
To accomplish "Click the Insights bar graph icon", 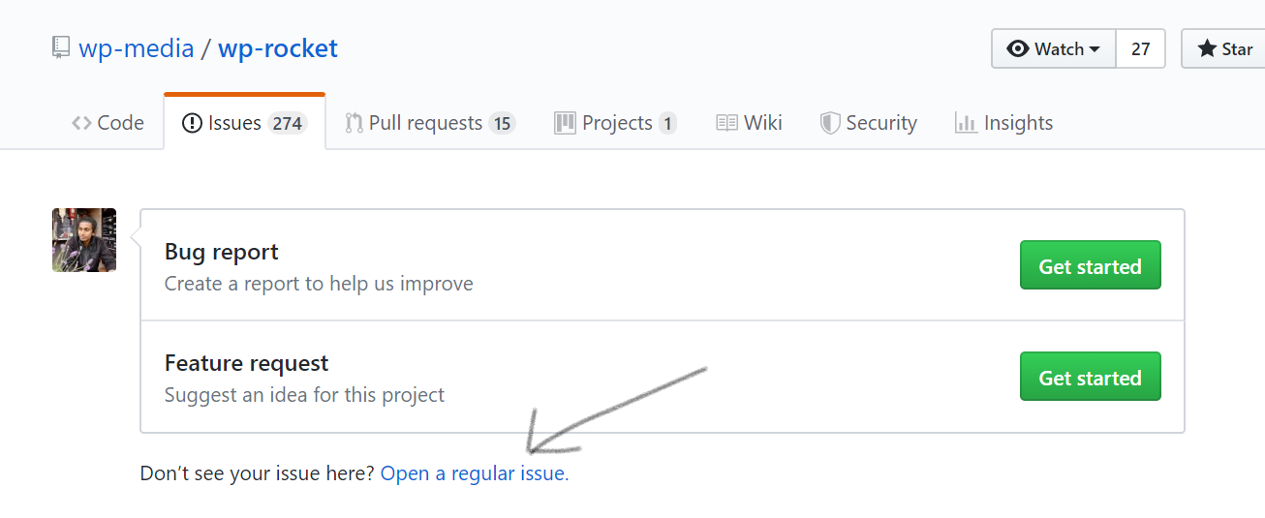I will pos(966,123).
